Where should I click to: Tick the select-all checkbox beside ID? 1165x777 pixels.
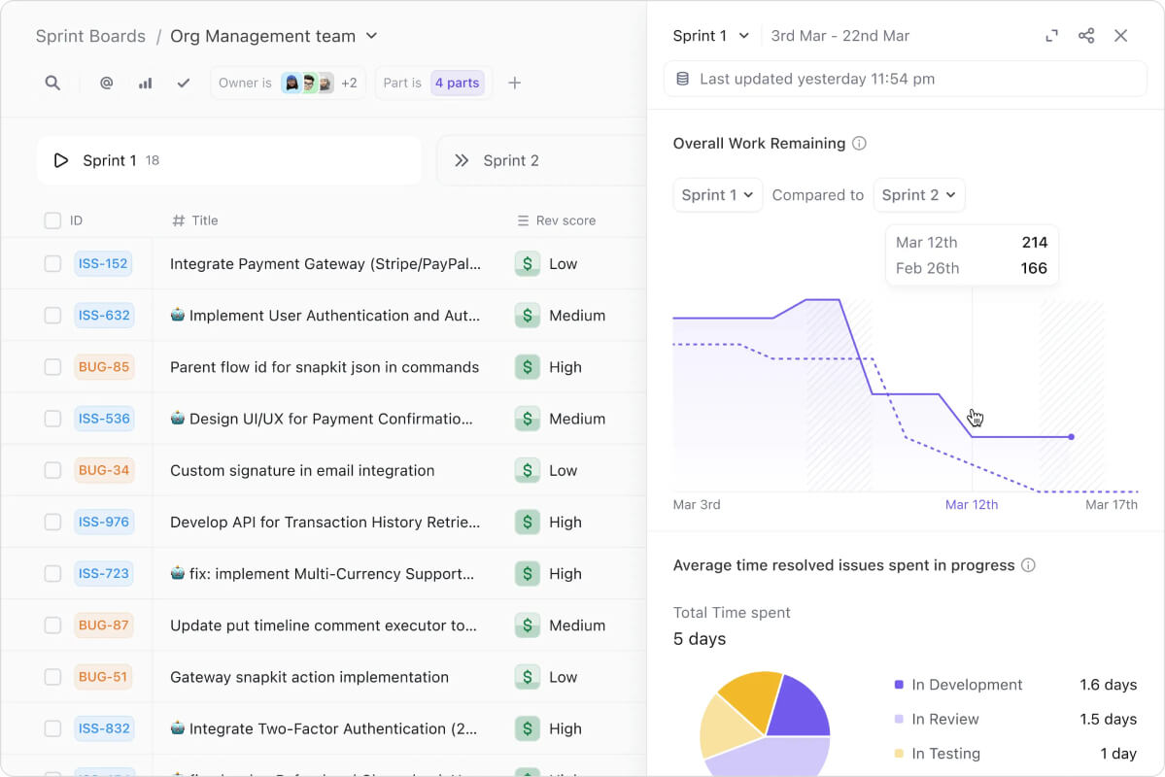click(x=52, y=220)
